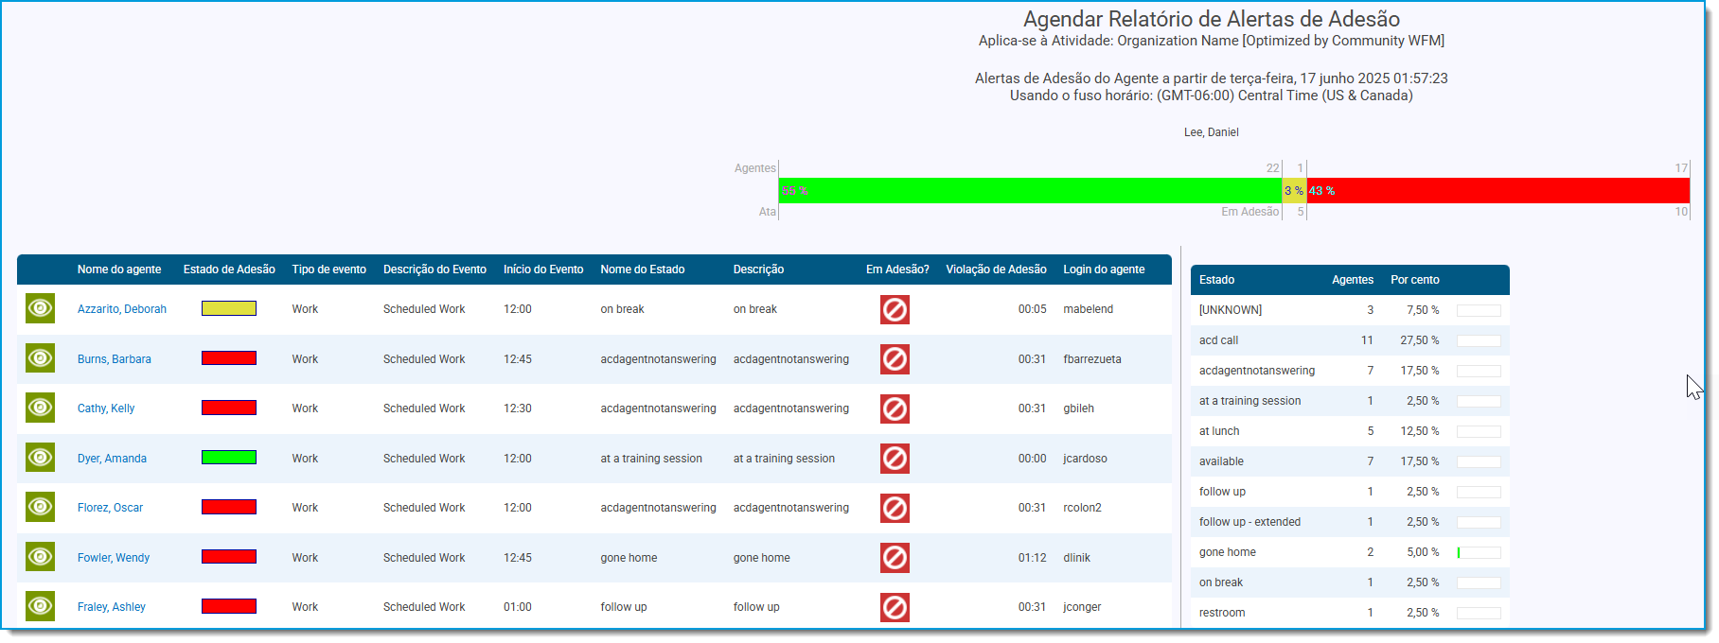Open agent Cathy, Kelly link

(106, 408)
